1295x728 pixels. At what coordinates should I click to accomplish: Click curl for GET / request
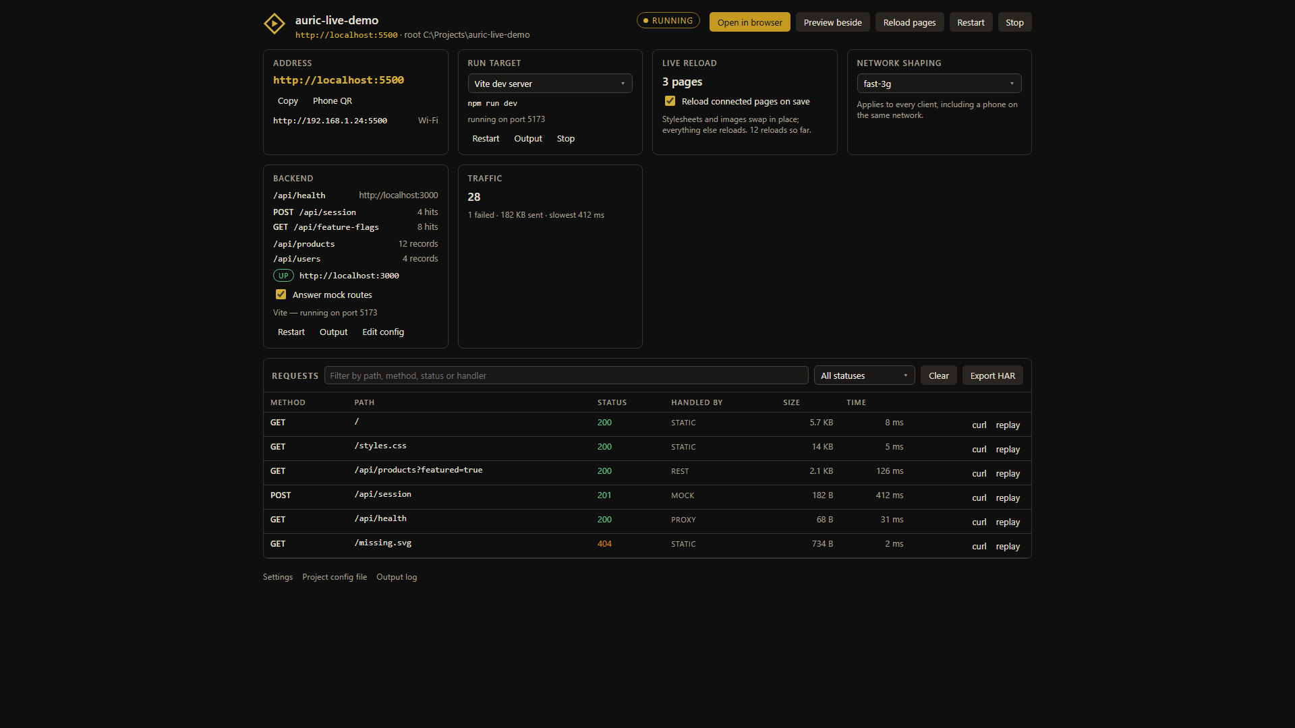coord(979,425)
